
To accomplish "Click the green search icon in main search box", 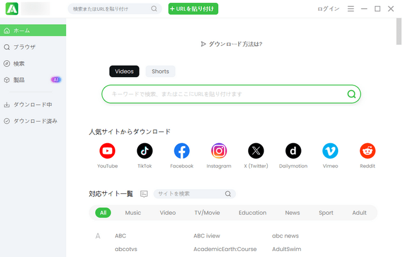I will [x=351, y=94].
